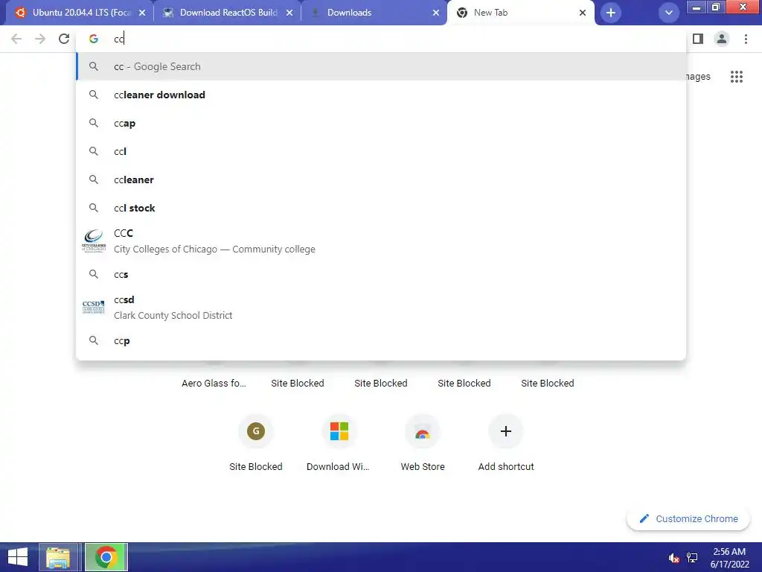Close the Download ReactOS Build tab
Viewport: 762px width, 572px height.
point(289,13)
